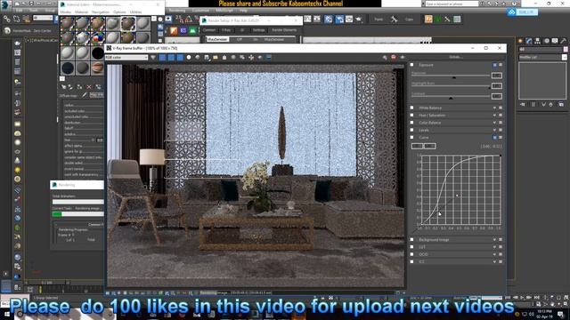Viewport: 570px width, 320px height.
Task: Enable the Color Balance checkbox
Action: pyautogui.click(x=411, y=123)
